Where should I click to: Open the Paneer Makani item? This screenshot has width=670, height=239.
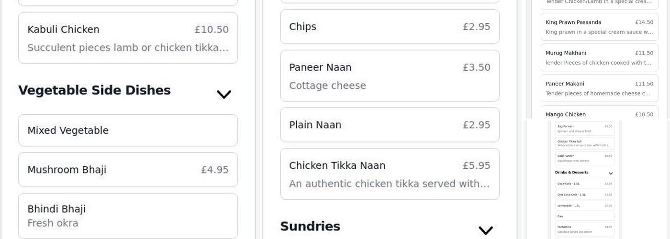point(599,88)
